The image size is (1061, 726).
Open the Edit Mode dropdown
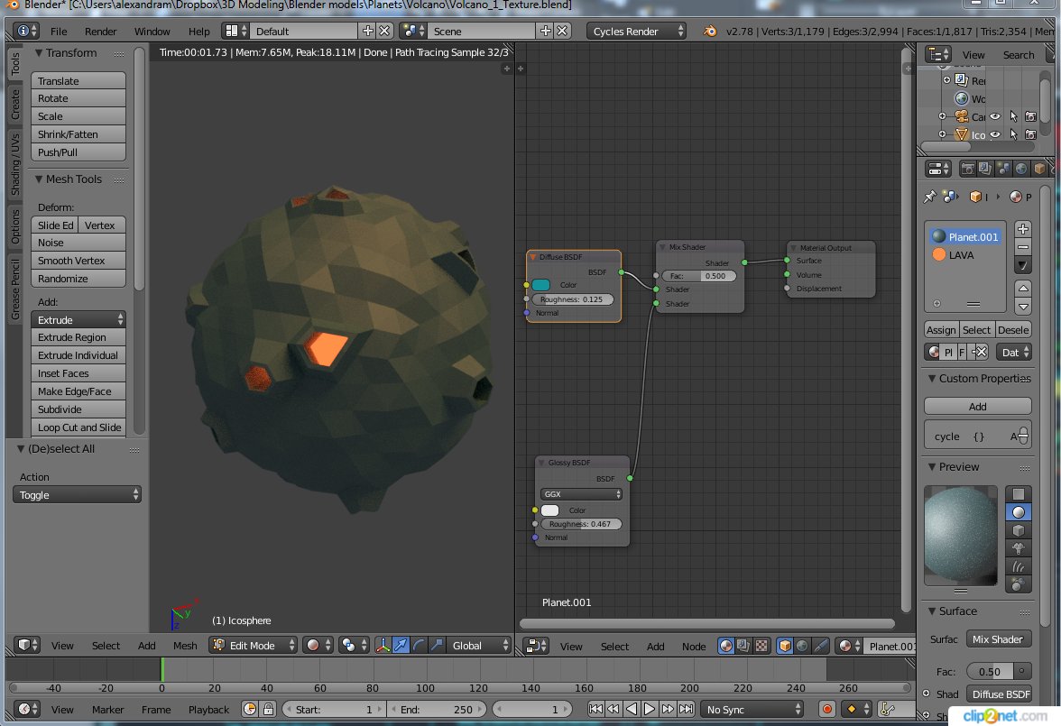[254, 645]
